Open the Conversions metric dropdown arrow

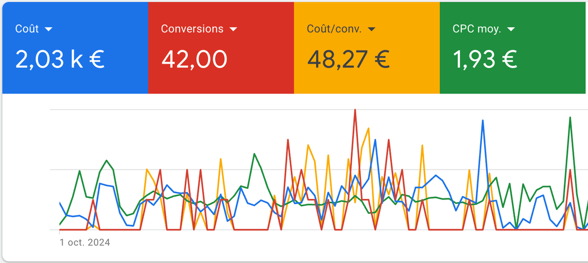tap(233, 29)
